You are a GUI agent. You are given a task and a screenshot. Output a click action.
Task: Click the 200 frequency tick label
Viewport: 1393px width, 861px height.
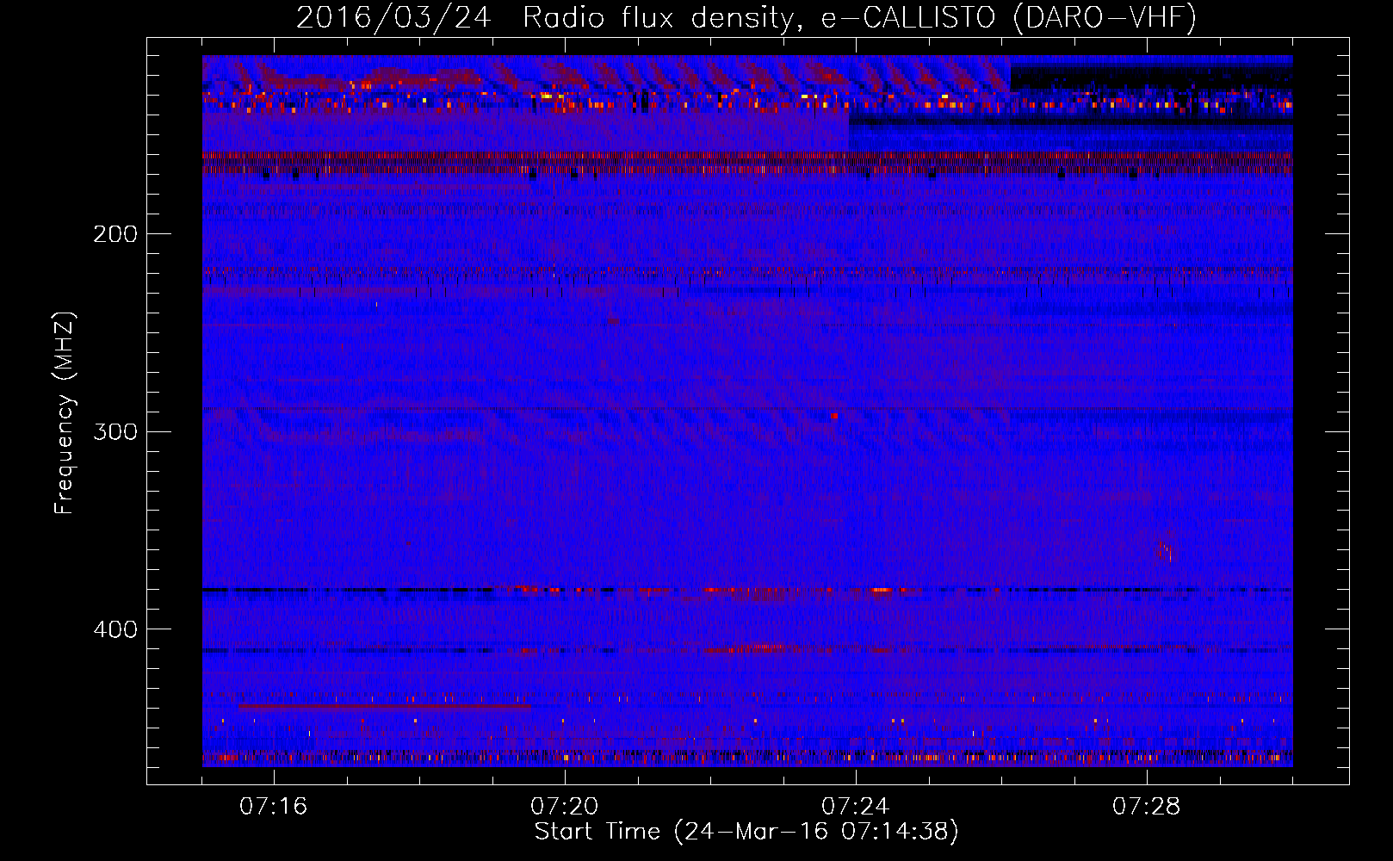click(115, 234)
